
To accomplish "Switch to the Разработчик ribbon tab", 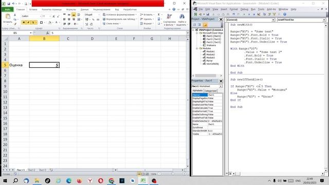I will (x=130, y=10).
